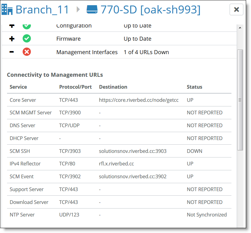The width and height of the screenshot is (251, 233).
Task: Click the rfl.x.riverbed.cc destination
Action: (x=116, y=164)
